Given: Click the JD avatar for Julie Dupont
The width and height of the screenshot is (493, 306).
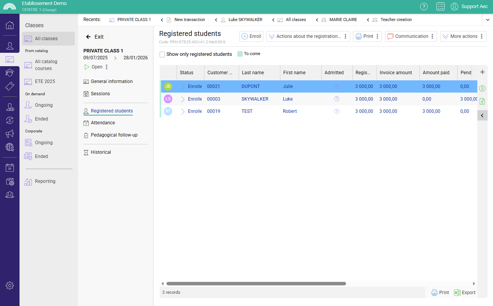Looking at the screenshot, I should pos(168,86).
